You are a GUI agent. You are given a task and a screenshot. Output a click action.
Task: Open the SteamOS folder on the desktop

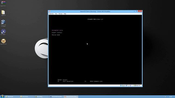[3, 13]
